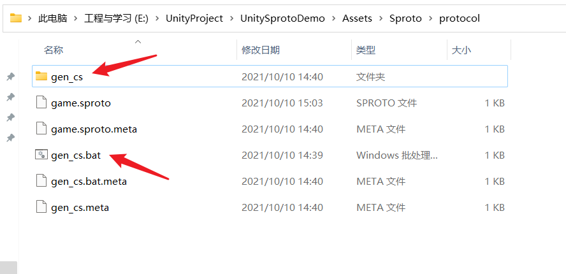The height and width of the screenshot is (274, 566).
Task: Click the gen_cs.meta file icon
Action: pos(41,207)
